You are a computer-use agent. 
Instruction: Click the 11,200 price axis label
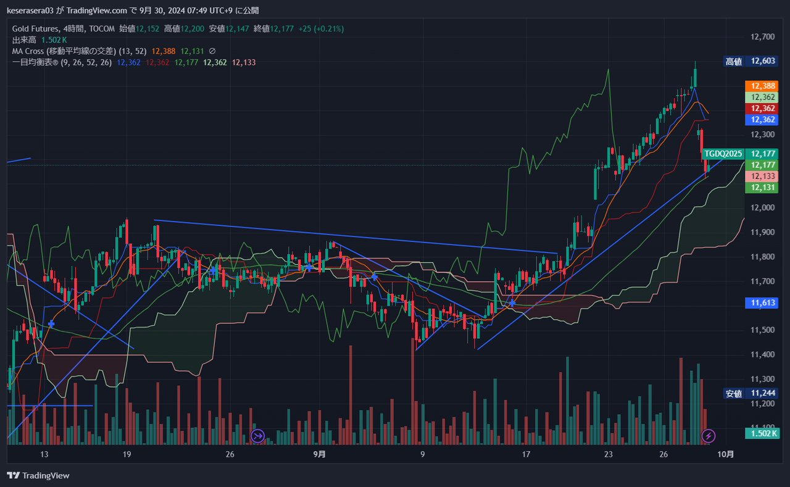click(763, 403)
